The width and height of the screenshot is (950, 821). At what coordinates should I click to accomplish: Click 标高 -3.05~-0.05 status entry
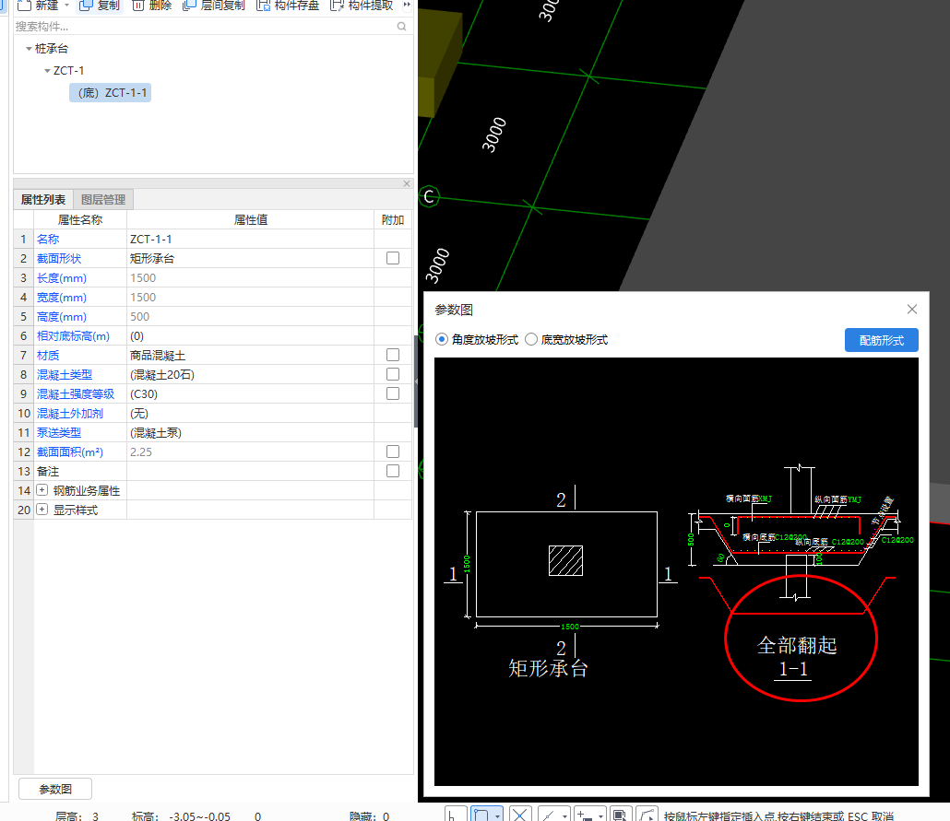pyautogui.click(x=181, y=816)
